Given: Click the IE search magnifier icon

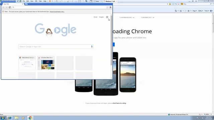Looking at the screenshot, I should point(211,4).
